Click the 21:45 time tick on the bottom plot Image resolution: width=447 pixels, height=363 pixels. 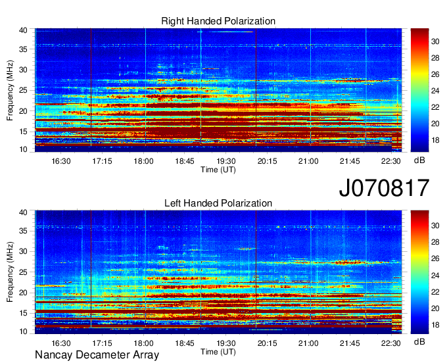(x=350, y=343)
